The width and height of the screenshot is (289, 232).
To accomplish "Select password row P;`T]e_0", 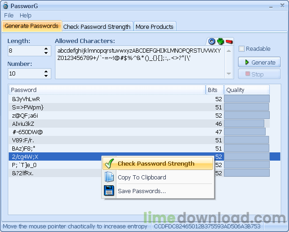I will [139, 165].
